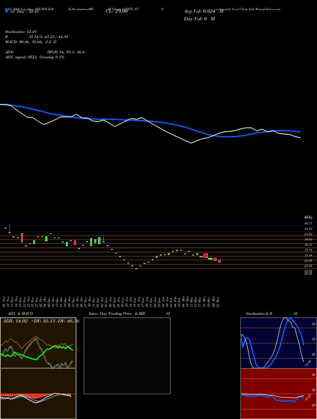
Task: Click the 46.71 price axis label
Action: tap(308, 223)
